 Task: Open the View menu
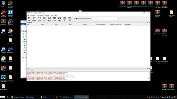[52, 15]
